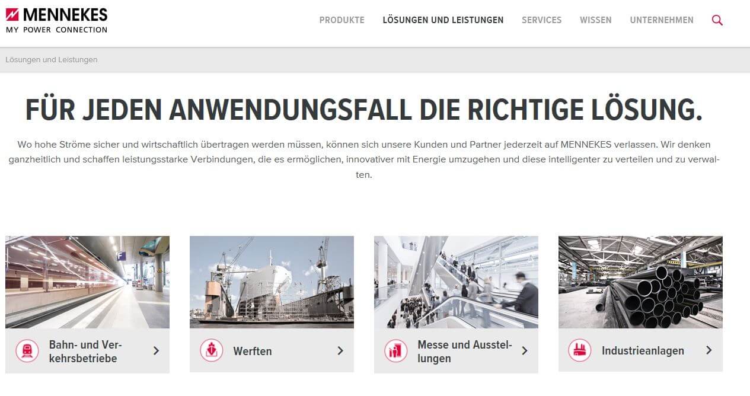Click the factory icon beside Industrieanlagen
Screen dimensions: 750x396
(x=580, y=350)
